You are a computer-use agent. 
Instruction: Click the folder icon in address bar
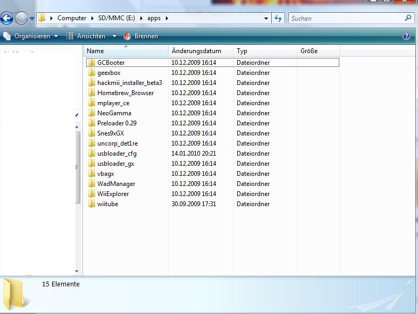(x=41, y=18)
